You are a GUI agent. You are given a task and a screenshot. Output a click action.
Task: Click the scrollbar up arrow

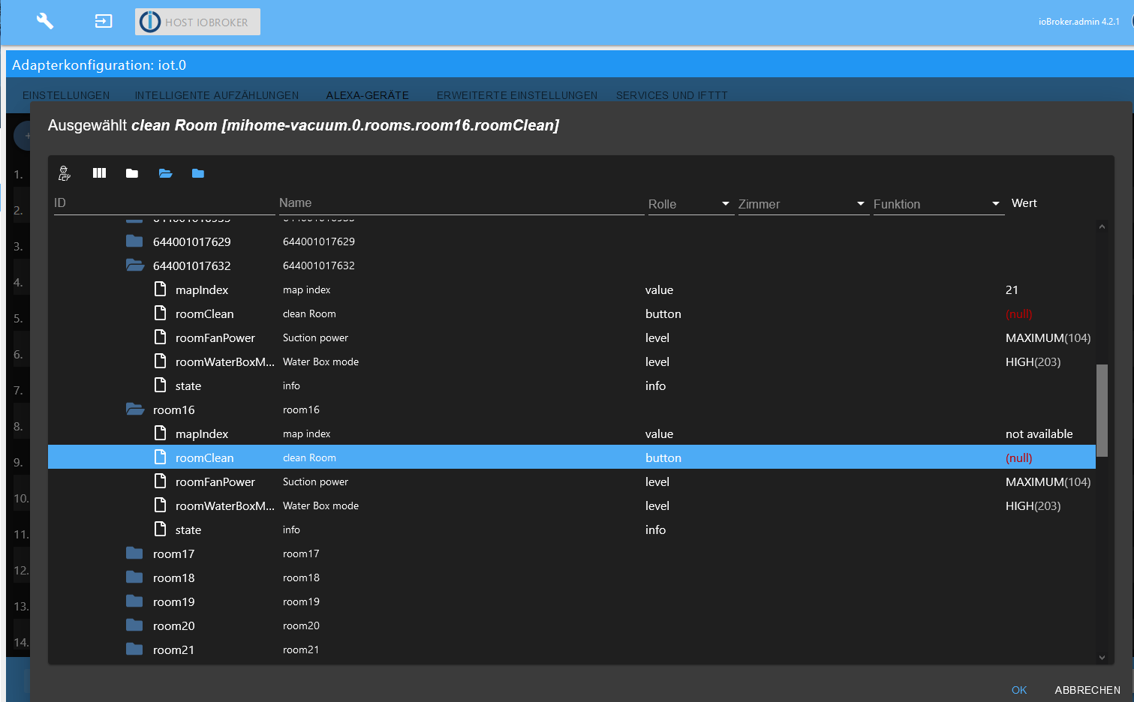click(x=1102, y=226)
